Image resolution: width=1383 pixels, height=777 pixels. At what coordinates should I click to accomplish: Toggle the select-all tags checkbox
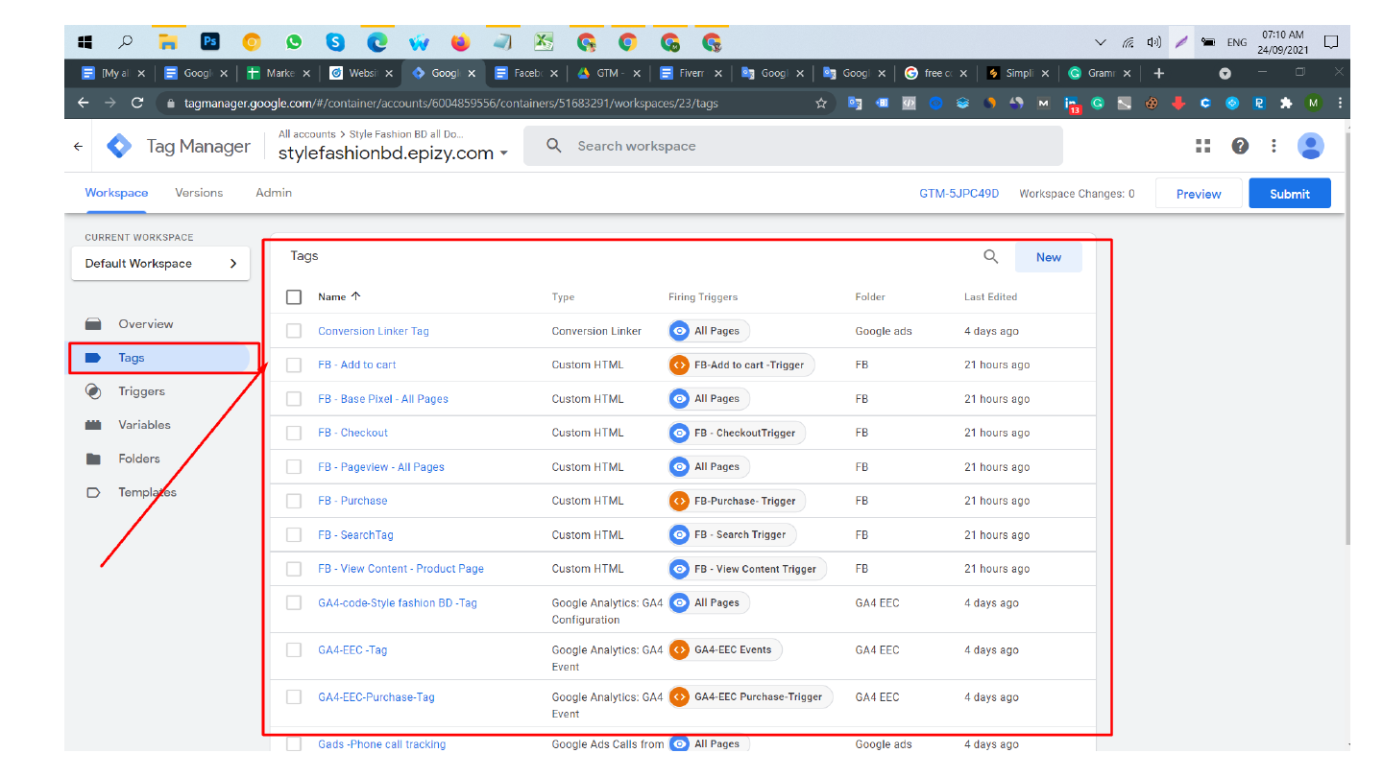point(294,296)
